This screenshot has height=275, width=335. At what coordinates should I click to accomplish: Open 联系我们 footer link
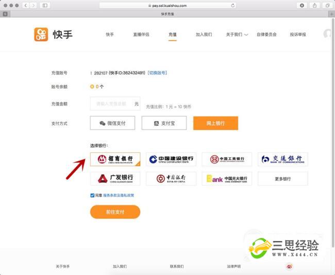click(177, 266)
